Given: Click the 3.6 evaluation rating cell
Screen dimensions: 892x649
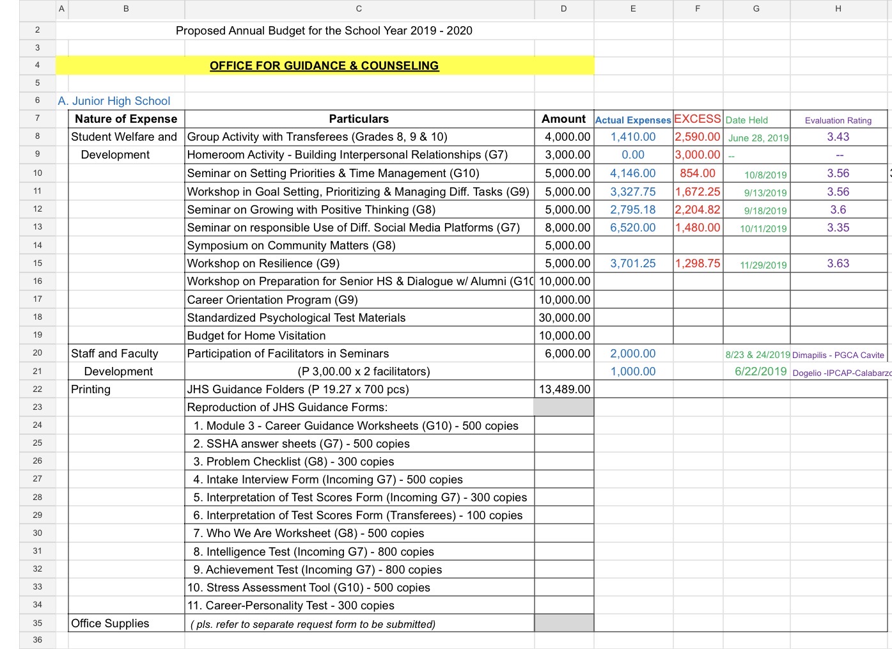Looking at the screenshot, I should pos(838,210).
